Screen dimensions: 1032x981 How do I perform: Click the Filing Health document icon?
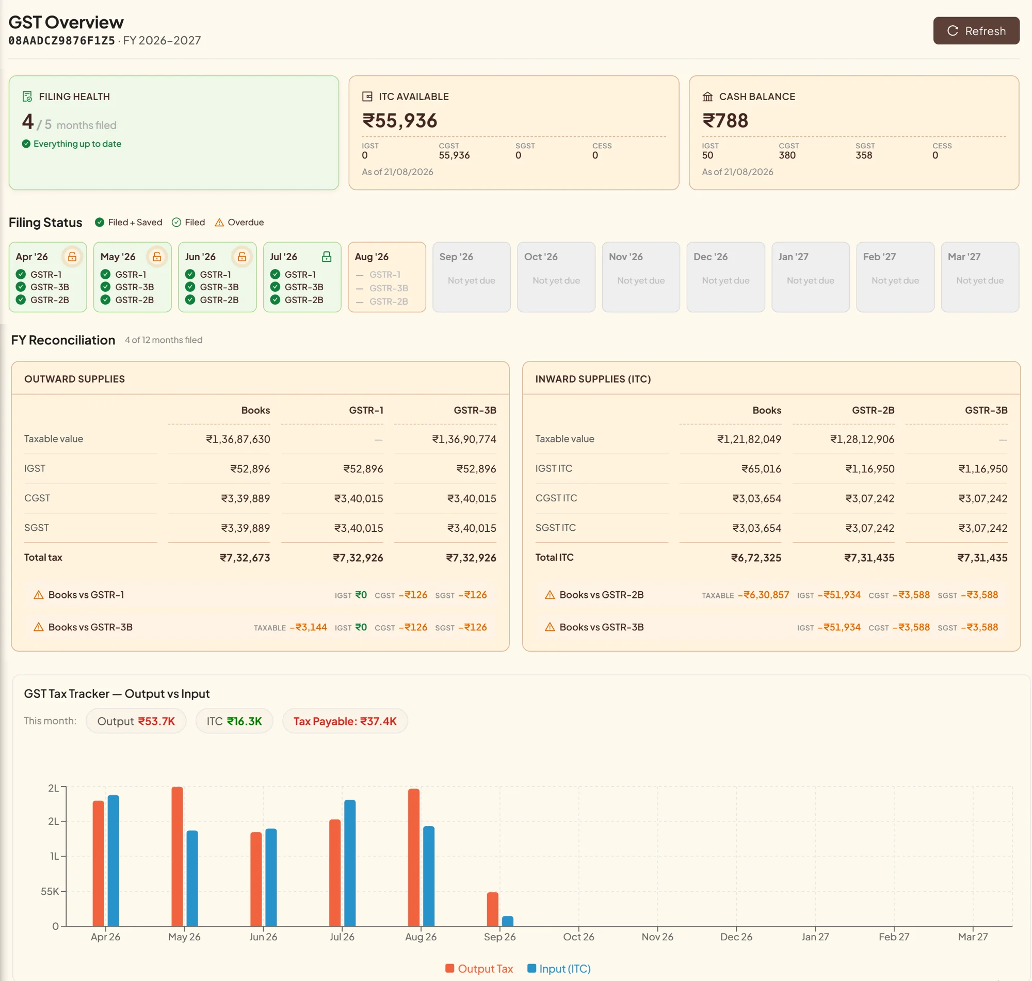point(27,97)
